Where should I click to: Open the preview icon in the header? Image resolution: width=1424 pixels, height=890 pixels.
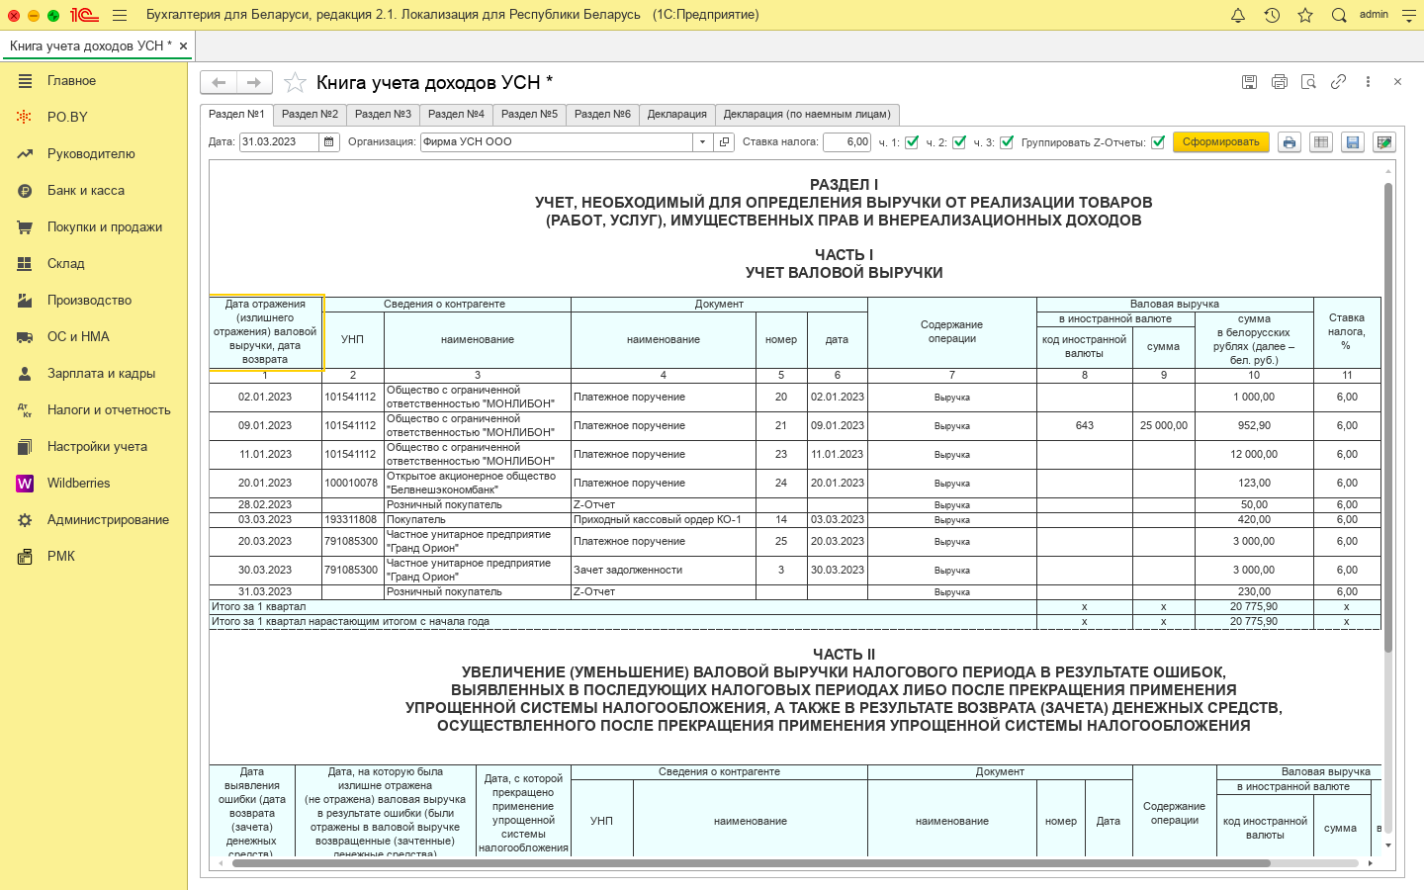click(1308, 82)
